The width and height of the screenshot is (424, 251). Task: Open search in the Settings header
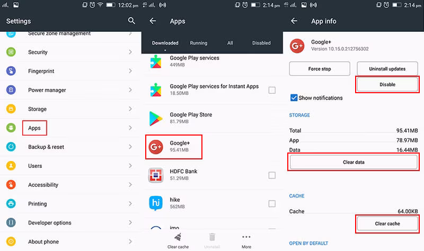tap(131, 21)
